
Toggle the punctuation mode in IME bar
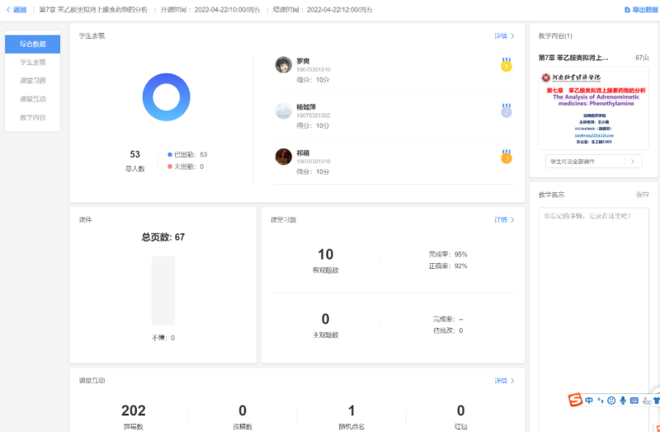tap(601, 401)
